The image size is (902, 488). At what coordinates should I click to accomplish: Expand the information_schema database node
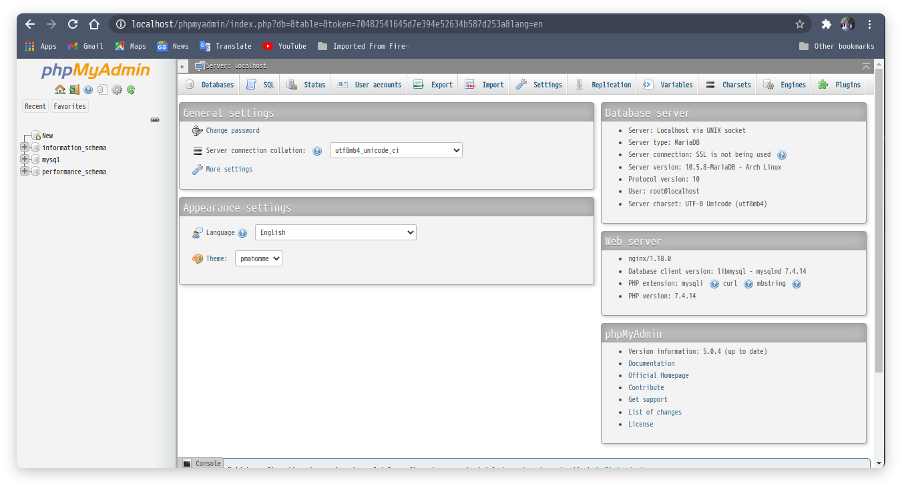(x=25, y=147)
